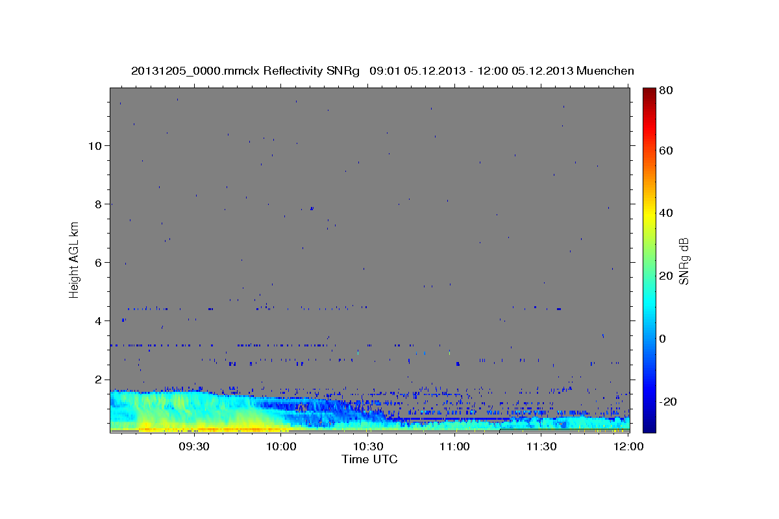
Task: Click the colorbar value 60
Action: 665,151
